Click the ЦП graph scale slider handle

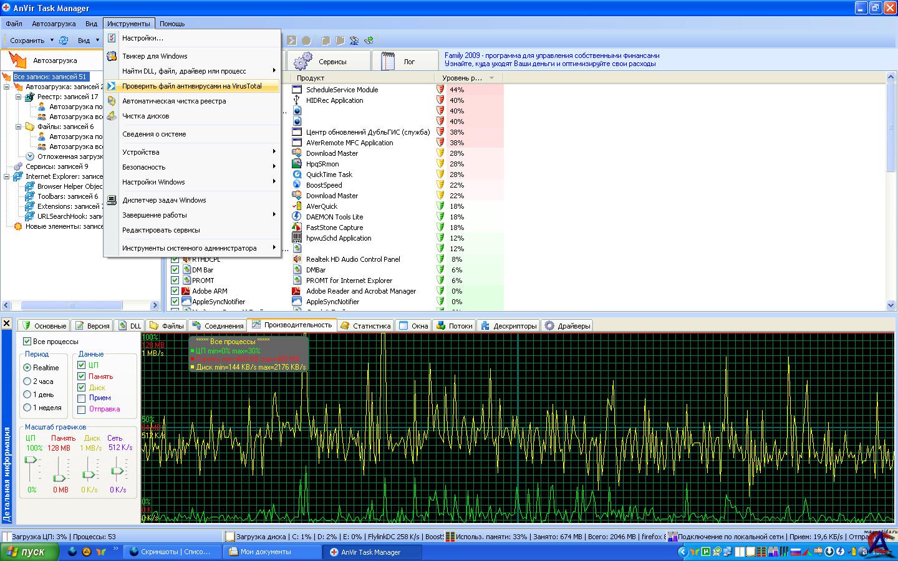[x=29, y=460]
